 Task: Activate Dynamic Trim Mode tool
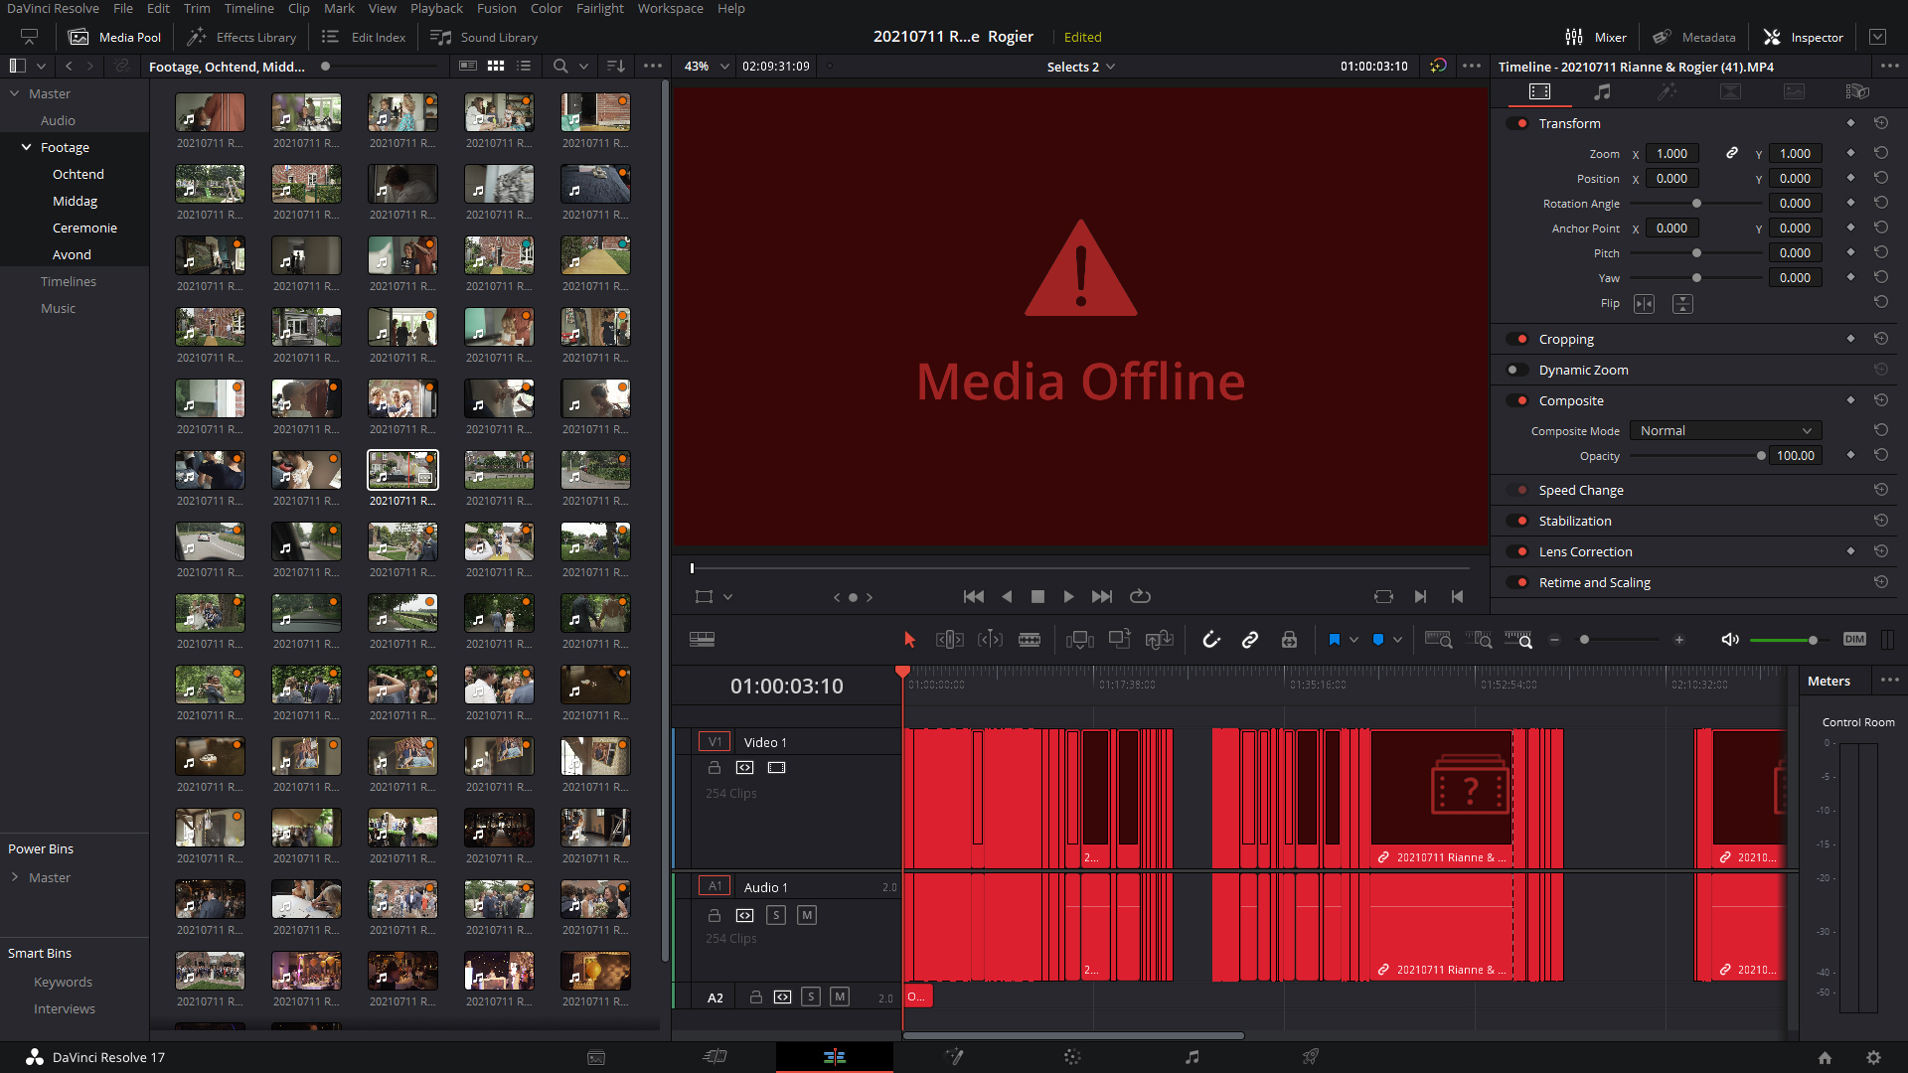[990, 640]
